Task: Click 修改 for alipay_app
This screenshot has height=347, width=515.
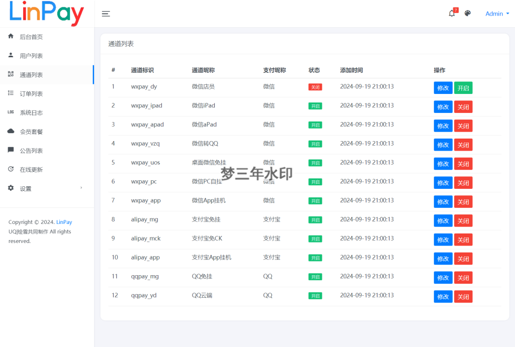Action: (x=443, y=259)
